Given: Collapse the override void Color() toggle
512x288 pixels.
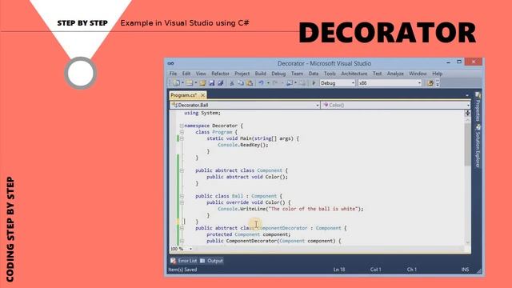Looking at the screenshot, I should (x=182, y=202).
